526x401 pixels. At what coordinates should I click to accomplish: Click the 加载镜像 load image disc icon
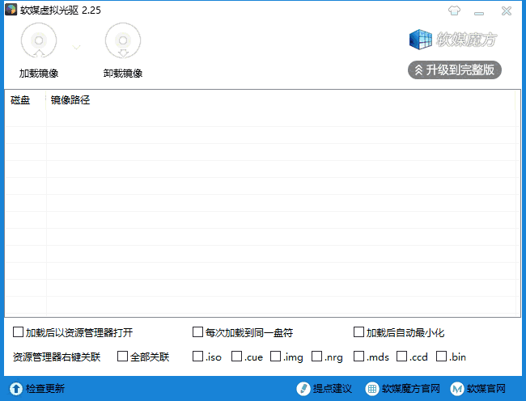click(39, 40)
